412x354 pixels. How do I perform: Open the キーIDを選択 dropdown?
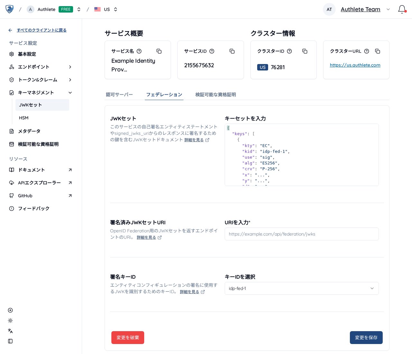click(x=302, y=288)
